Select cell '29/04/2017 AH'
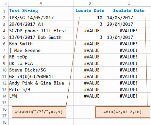 (x=41, y=24)
